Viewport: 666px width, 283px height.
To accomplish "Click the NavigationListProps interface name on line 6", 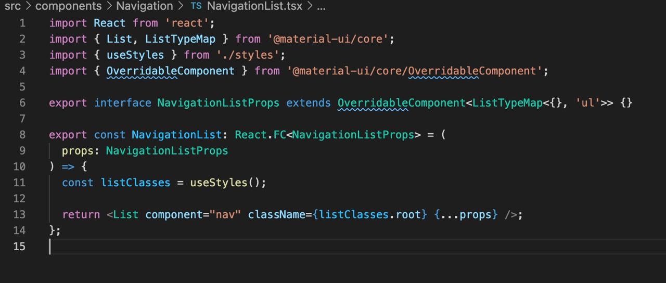I will (219, 103).
